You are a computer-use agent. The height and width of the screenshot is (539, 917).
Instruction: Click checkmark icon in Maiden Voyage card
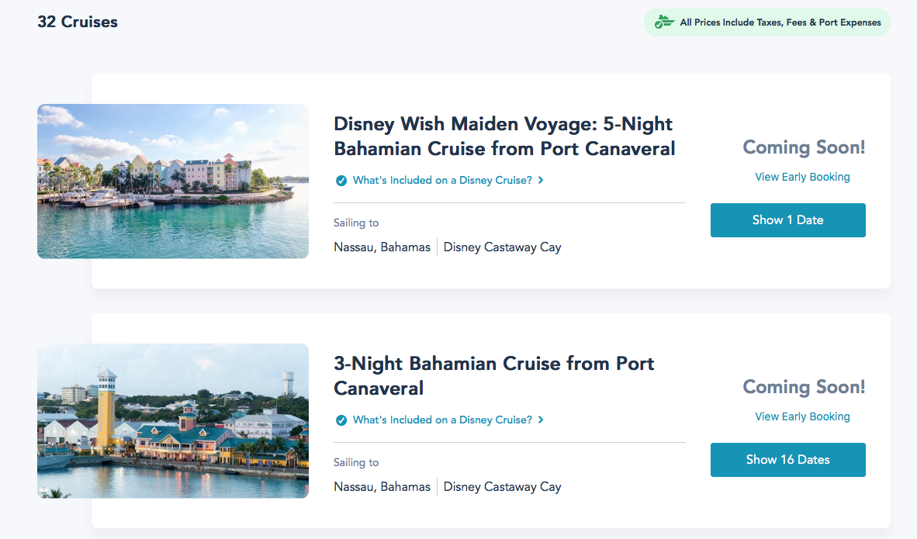pos(341,181)
